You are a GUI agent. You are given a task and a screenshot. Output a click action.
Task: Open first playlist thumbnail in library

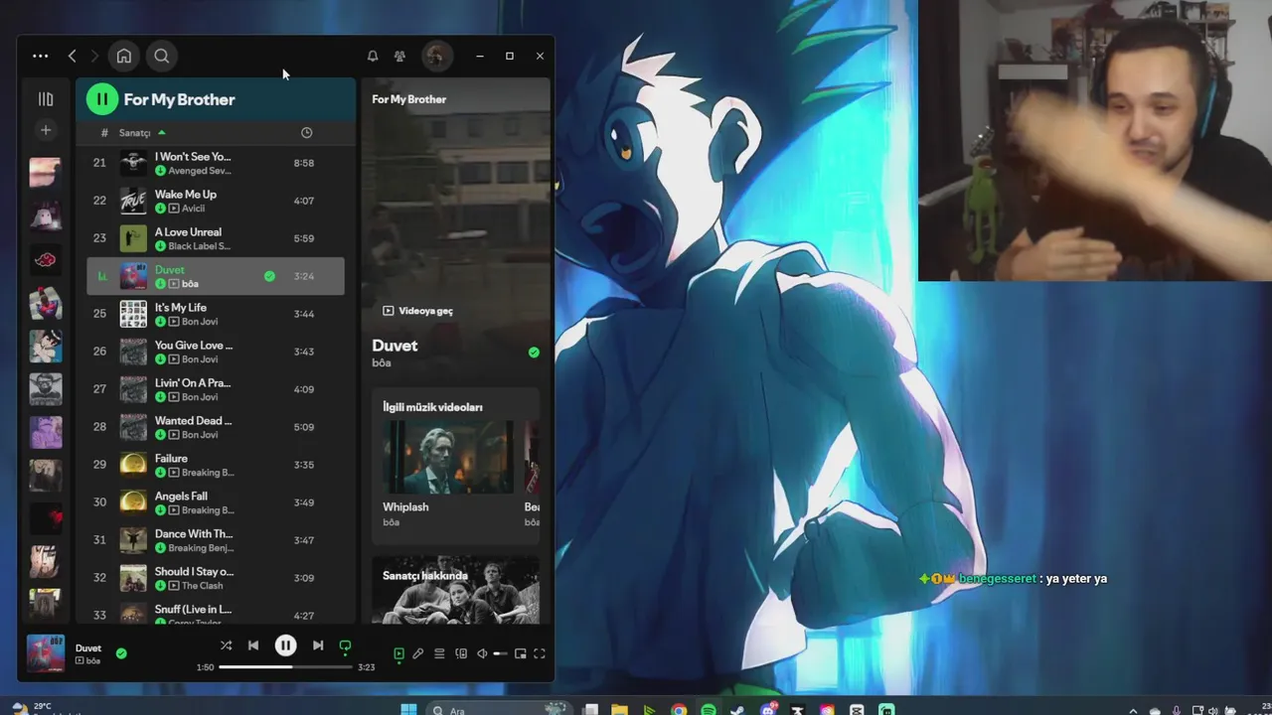(x=46, y=173)
